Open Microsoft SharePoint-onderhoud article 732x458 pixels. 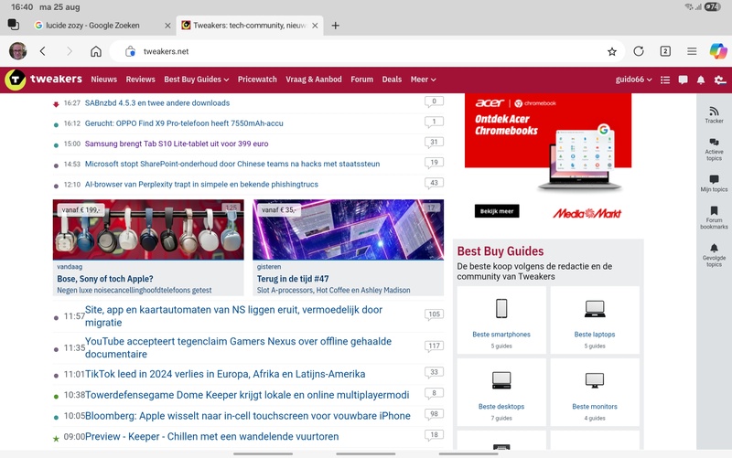point(232,164)
